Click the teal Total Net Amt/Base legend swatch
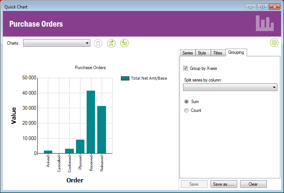 click(125, 78)
